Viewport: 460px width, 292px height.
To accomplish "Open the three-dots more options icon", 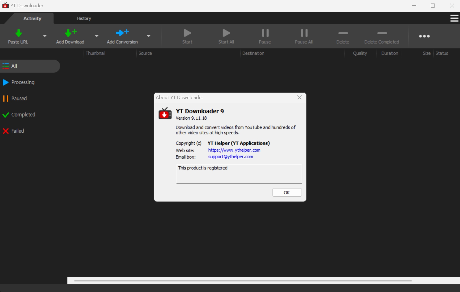I will point(424,36).
